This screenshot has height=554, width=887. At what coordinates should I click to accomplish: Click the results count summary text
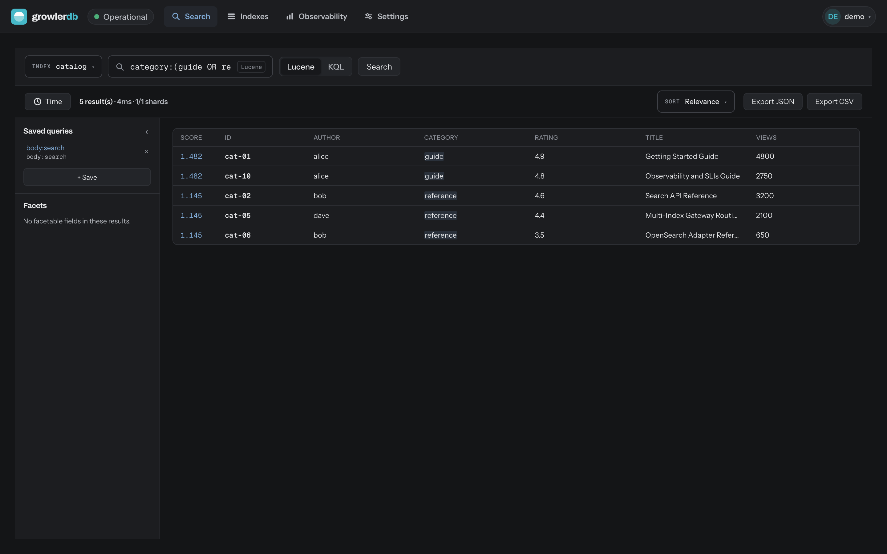point(124,102)
